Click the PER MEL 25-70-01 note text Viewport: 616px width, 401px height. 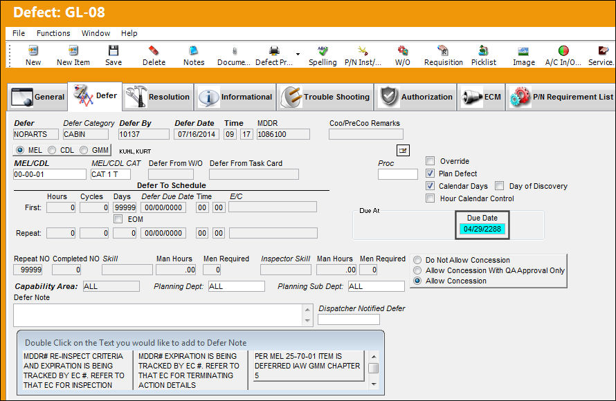[x=308, y=366]
